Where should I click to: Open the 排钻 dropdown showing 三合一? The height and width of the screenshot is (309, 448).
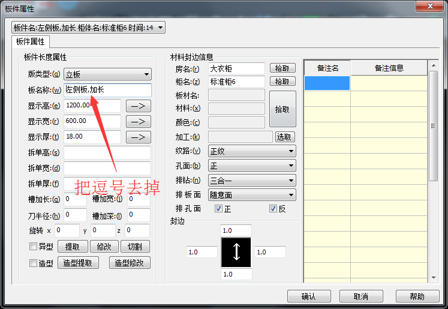pos(251,181)
